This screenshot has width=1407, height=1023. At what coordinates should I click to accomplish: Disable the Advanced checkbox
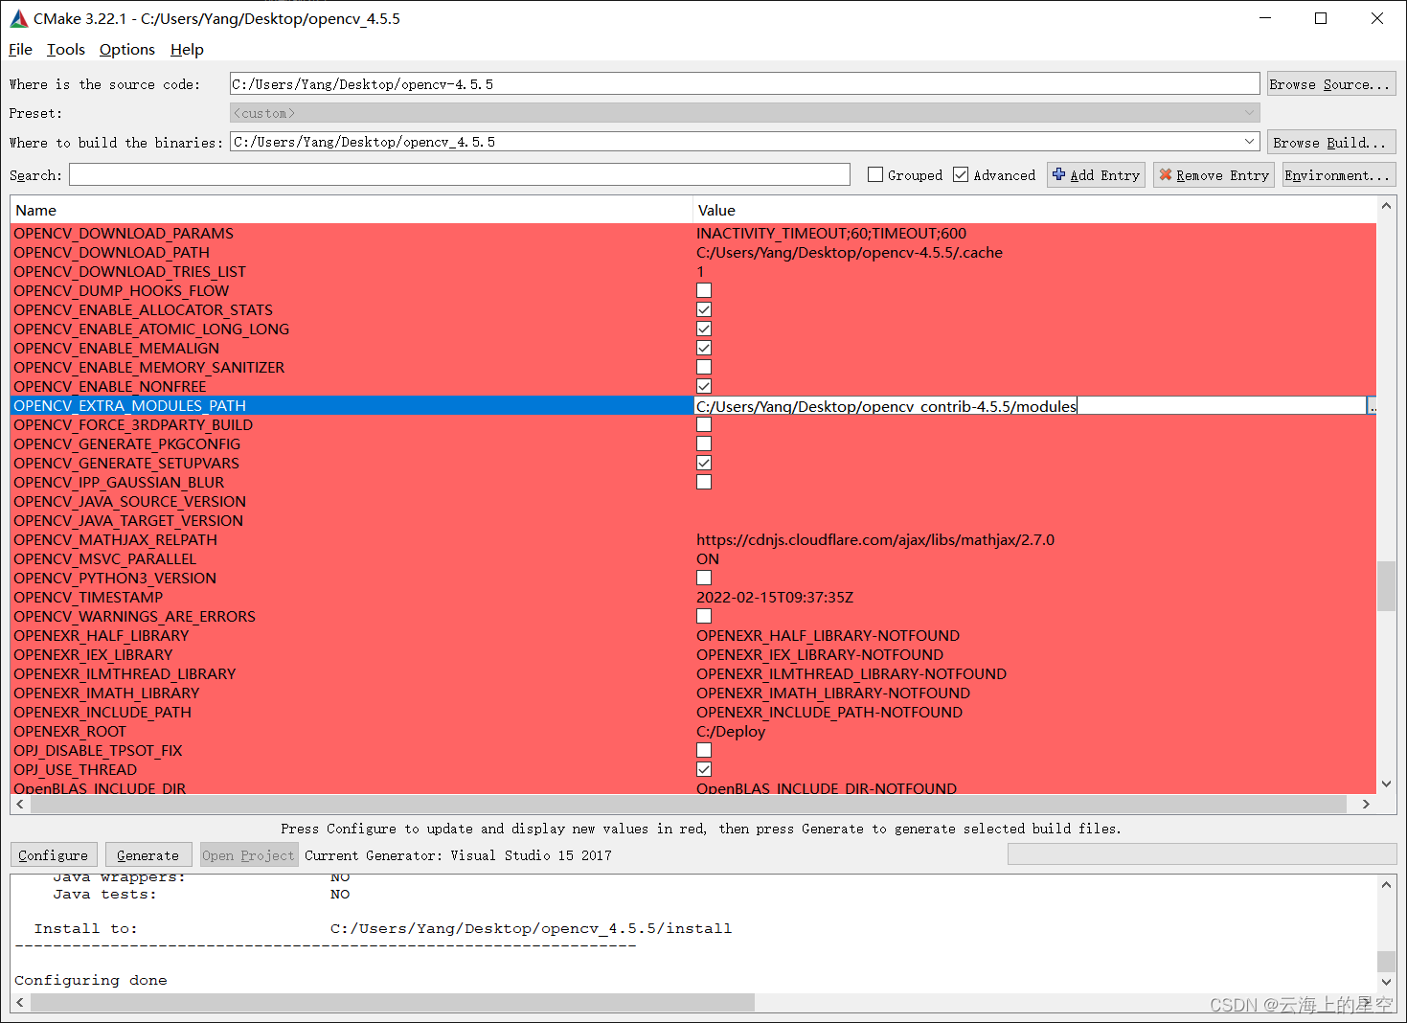961,174
